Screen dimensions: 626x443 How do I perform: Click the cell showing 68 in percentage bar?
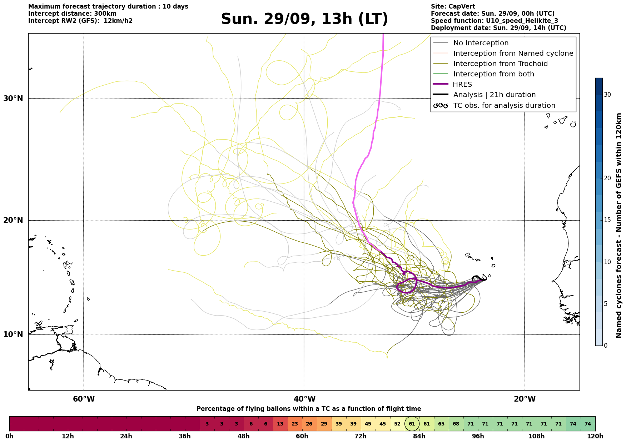456,424
